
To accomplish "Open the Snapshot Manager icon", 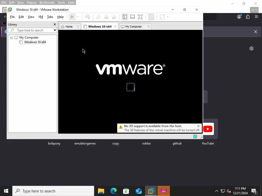I will coord(114,17).
